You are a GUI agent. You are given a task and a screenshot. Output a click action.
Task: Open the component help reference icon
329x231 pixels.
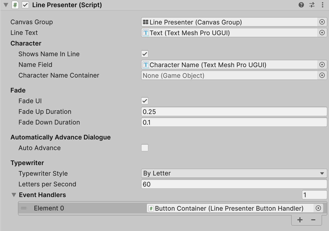(x=301, y=5)
